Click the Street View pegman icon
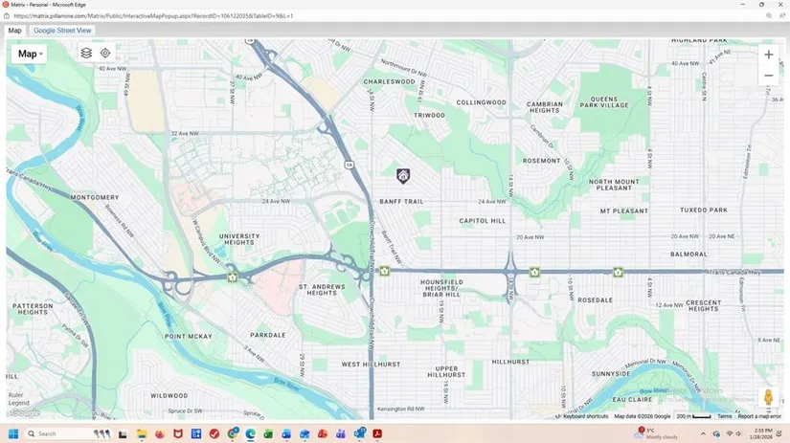Viewport: 790px width, 443px height. click(768, 397)
